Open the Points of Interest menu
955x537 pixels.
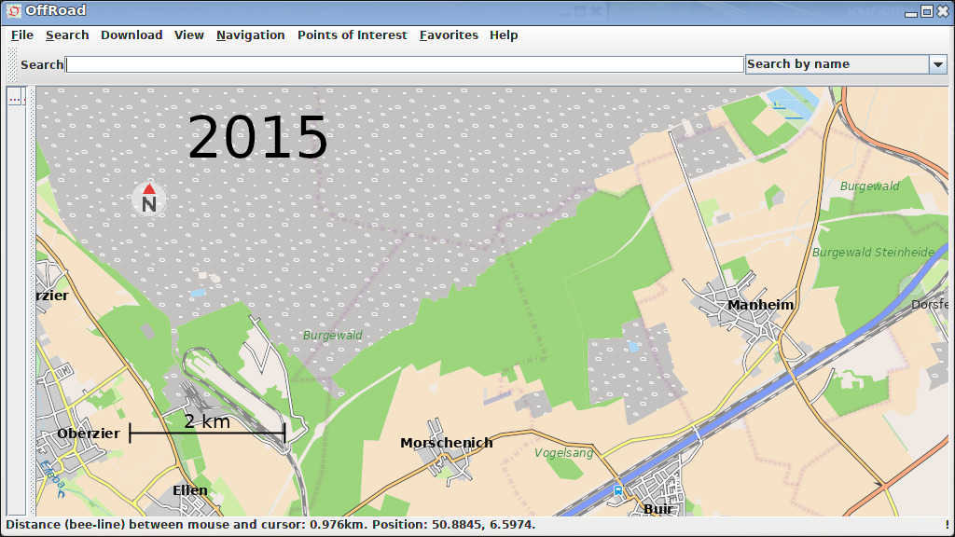point(352,35)
